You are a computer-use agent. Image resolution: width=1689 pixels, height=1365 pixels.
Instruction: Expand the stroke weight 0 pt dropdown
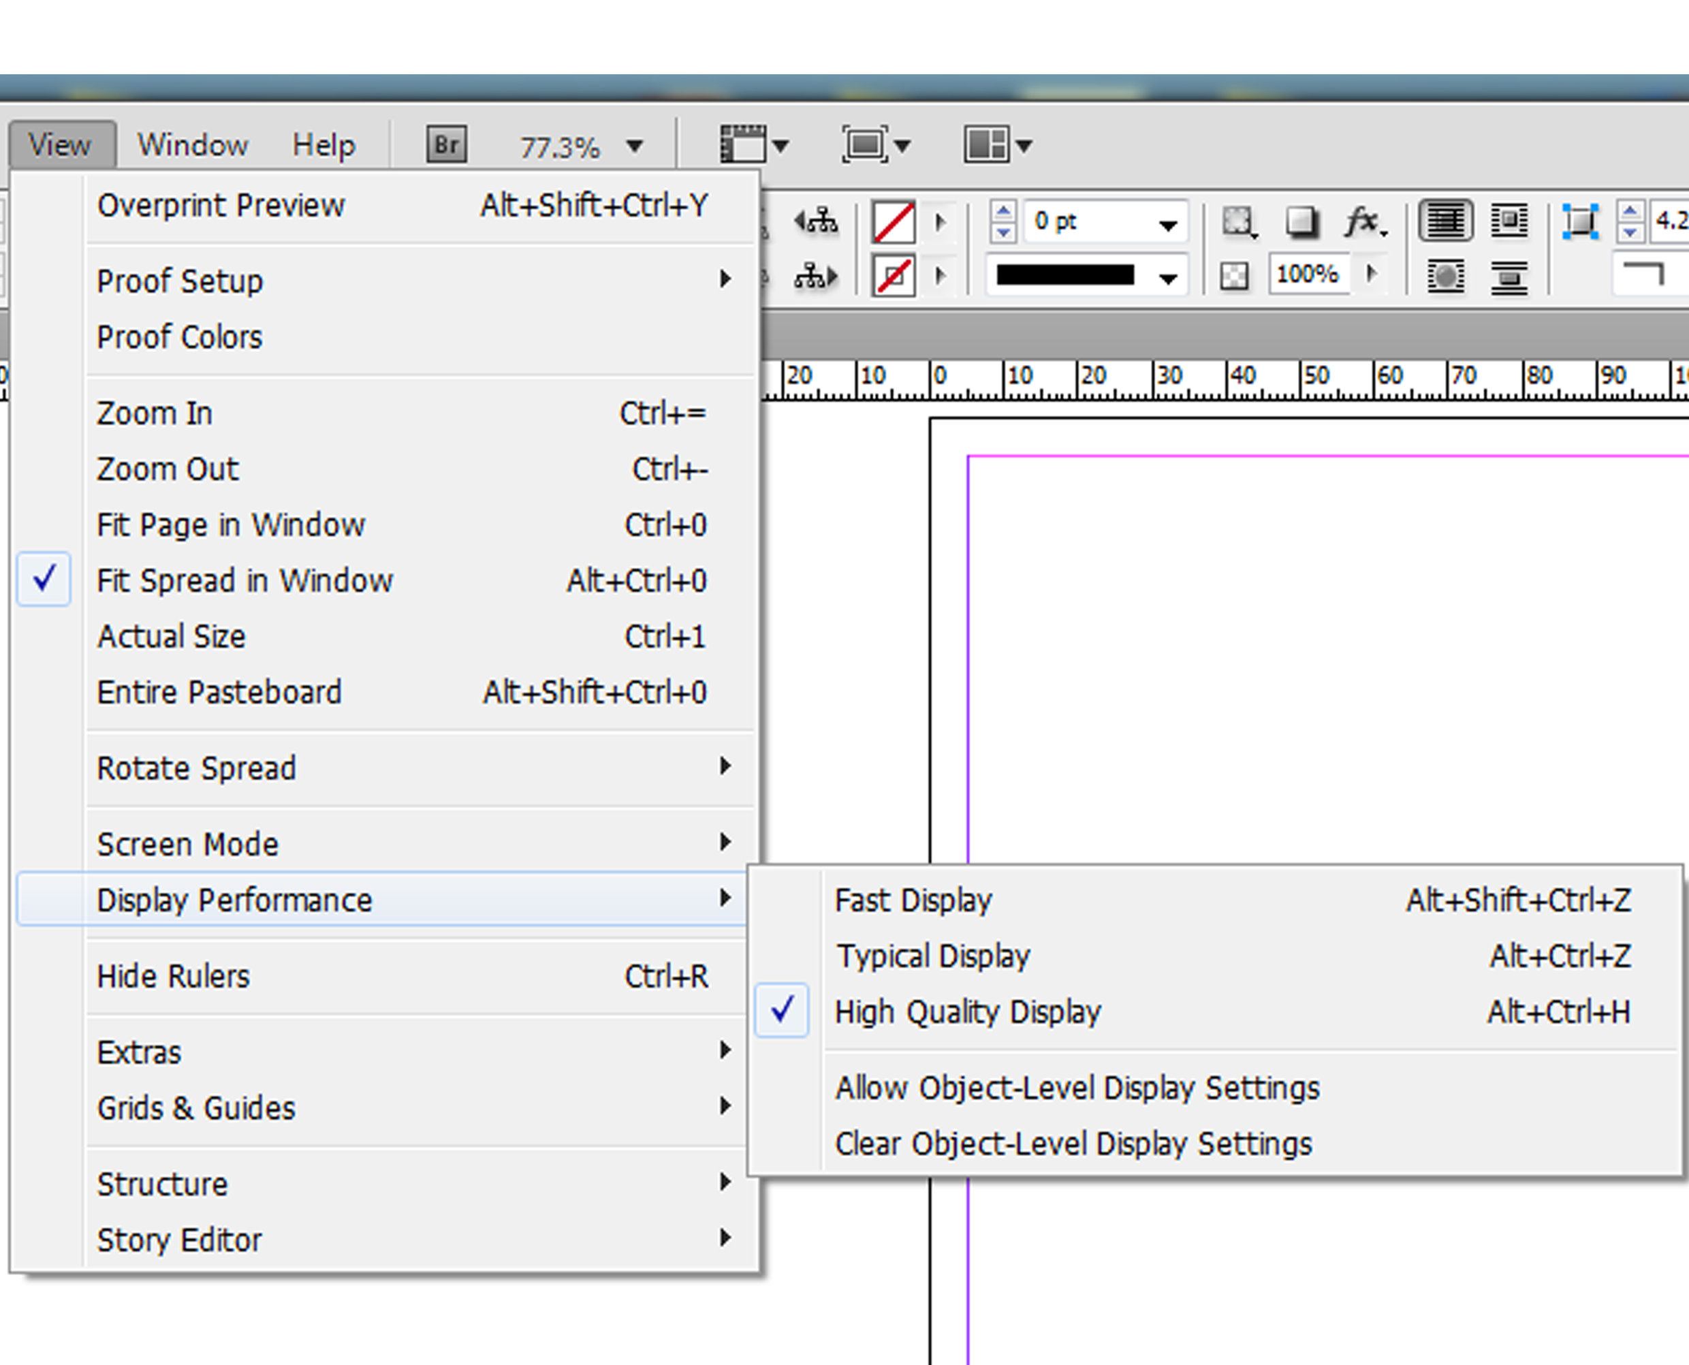pyautogui.click(x=1168, y=225)
